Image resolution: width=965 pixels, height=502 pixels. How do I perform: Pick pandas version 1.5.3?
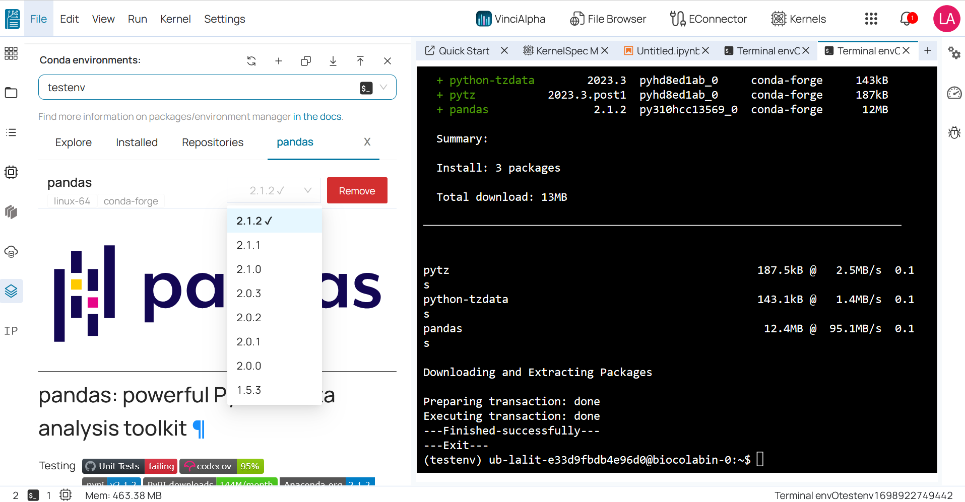pyautogui.click(x=275, y=390)
